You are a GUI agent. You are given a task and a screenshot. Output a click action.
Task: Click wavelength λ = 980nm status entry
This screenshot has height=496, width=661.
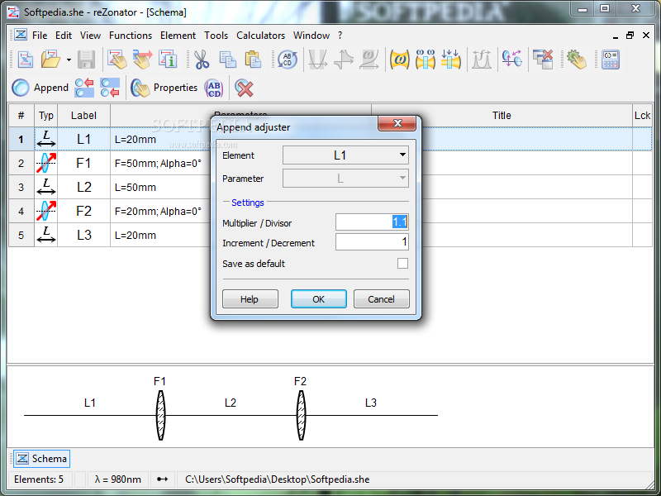[118, 479]
